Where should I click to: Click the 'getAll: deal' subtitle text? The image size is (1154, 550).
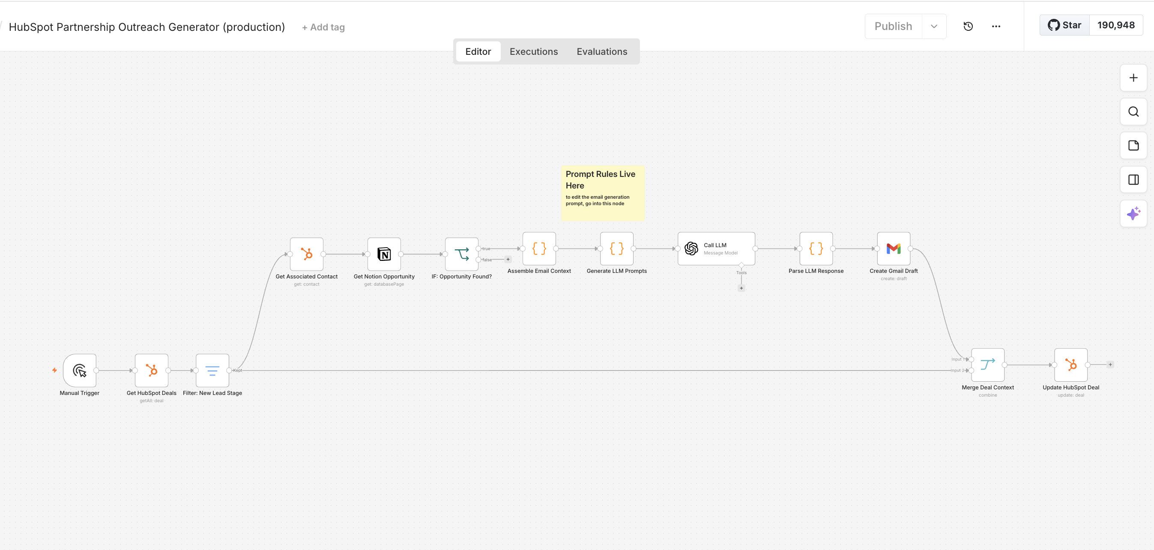pyautogui.click(x=151, y=401)
